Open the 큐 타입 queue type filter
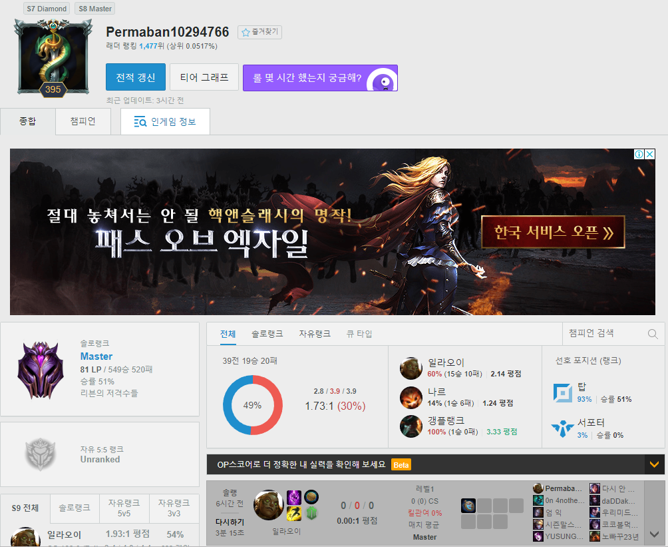The image size is (668, 547). 359,334
